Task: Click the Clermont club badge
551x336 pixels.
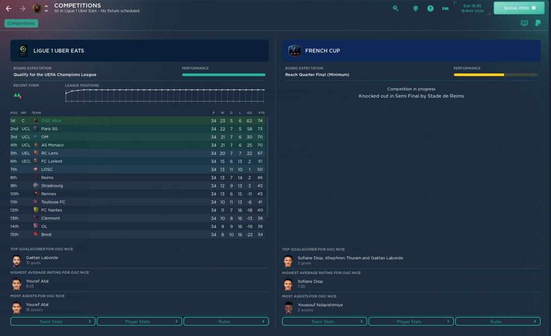Action: point(36,219)
